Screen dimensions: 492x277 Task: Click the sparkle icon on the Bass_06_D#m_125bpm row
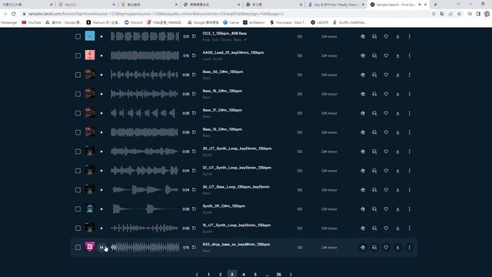point(362,75)
